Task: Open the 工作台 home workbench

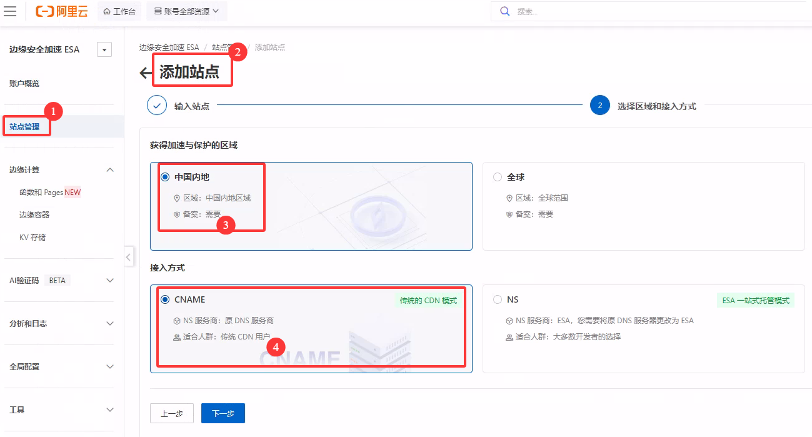Action: click(119, 11)
